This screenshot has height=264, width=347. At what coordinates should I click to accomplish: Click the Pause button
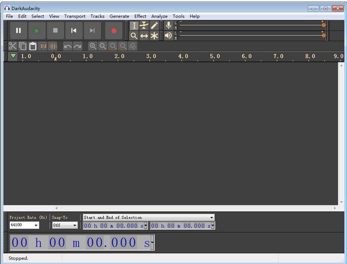[x=19, y=31]
